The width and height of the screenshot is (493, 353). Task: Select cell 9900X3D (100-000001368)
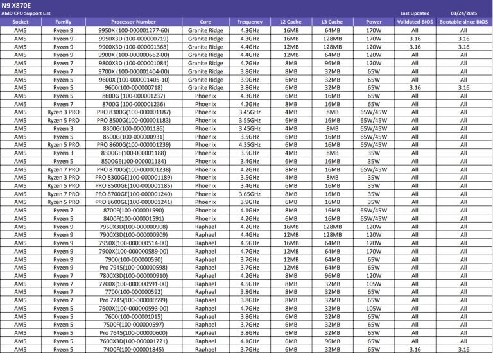(x=134, y=47)
